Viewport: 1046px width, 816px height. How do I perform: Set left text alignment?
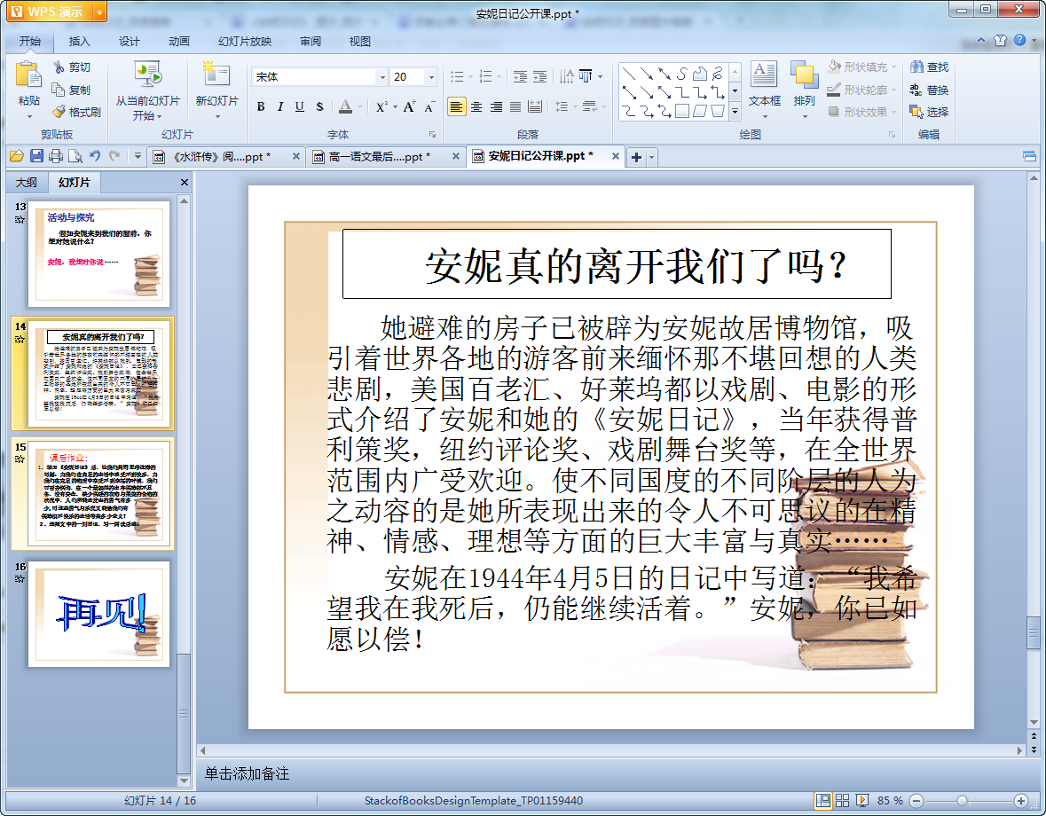point(456,106)
